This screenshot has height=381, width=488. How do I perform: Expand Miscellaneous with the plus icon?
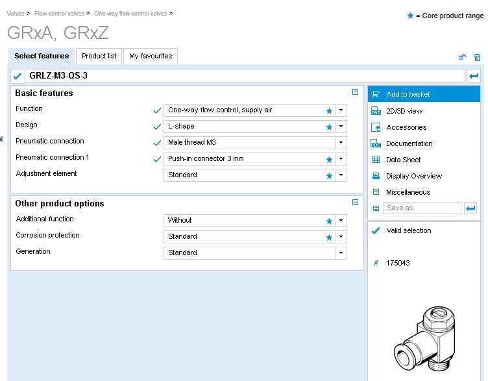click(376, 191)
